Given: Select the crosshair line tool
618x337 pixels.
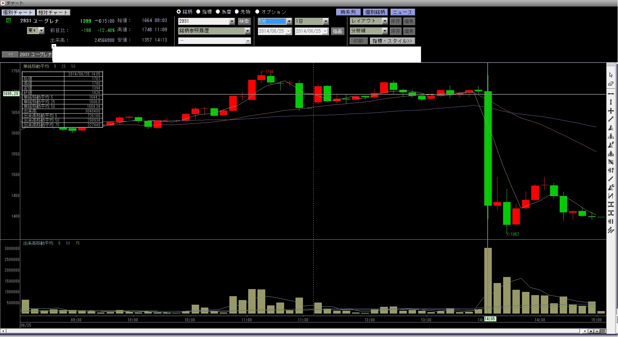Looking at the screenshot, I should (x=611, y=111).
